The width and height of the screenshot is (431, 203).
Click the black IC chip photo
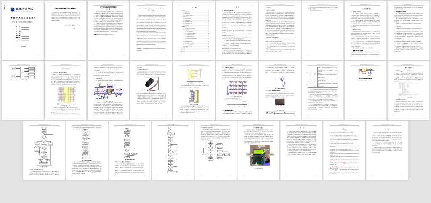click(278, 104)
